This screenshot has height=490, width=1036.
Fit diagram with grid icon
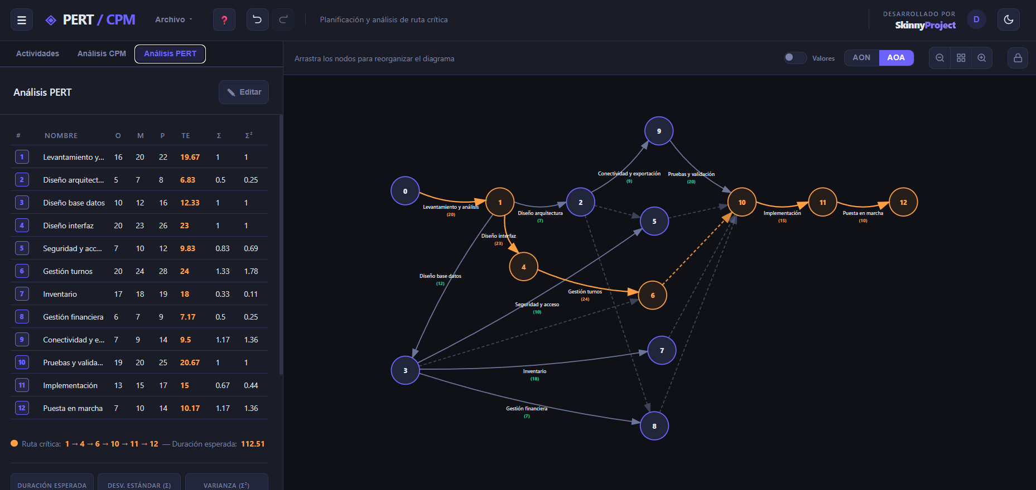click(x=961, y=58)
